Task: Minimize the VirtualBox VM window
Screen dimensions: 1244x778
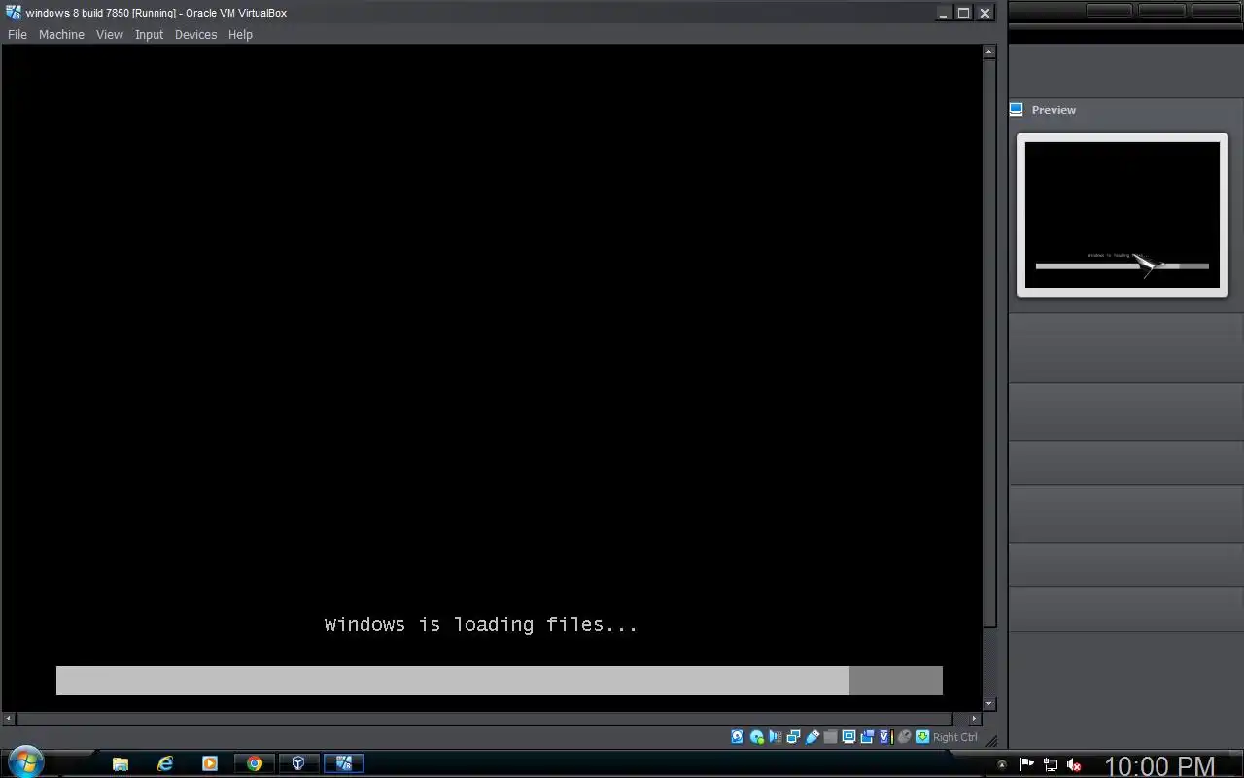Action: pos(943,13)
